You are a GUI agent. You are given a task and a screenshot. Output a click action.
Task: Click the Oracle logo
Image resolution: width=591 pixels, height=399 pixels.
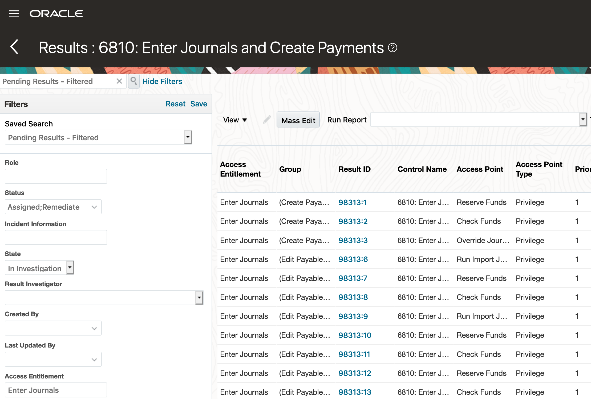click(56, 14)
